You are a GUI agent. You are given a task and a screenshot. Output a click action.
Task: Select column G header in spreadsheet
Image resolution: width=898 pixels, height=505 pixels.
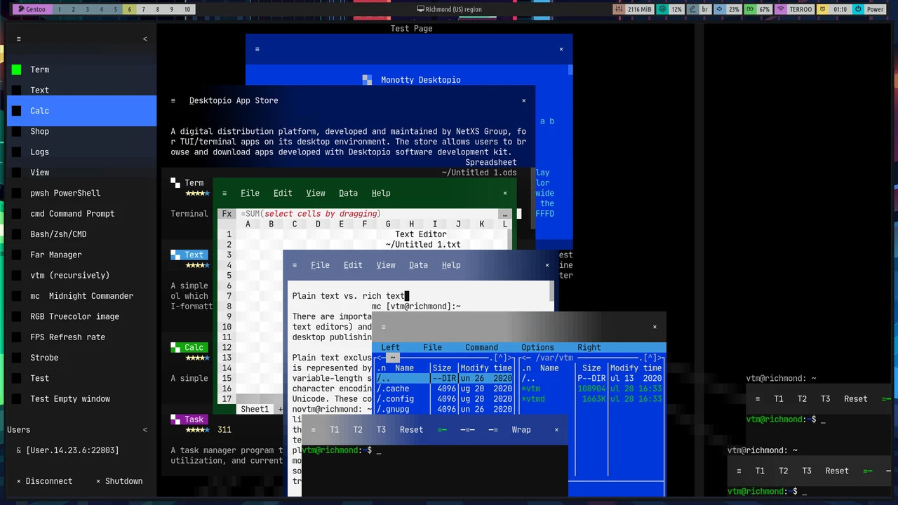pos(388,224)
